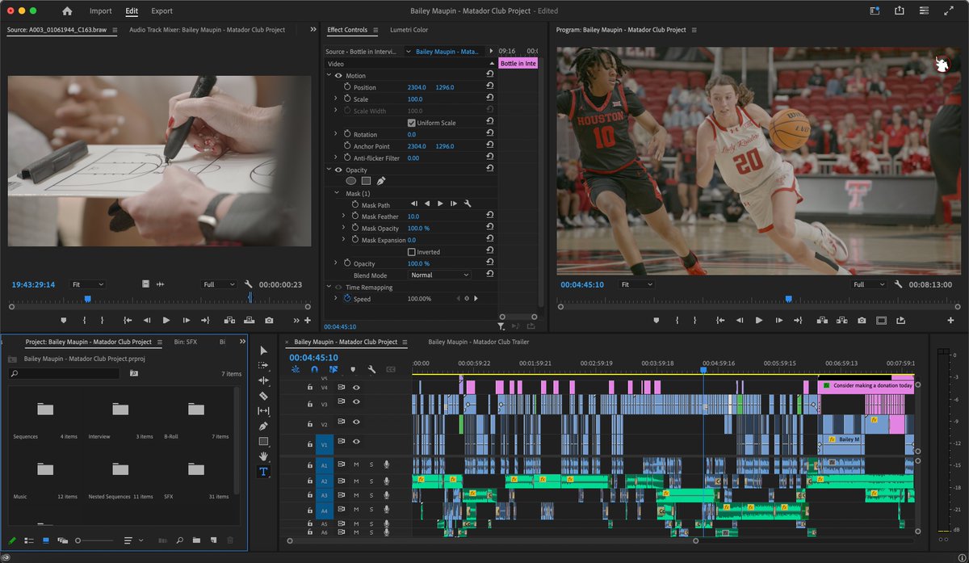Open the Audio Track Mixer tab
Viewport: 969px width, 563px height.
[208, 30]
